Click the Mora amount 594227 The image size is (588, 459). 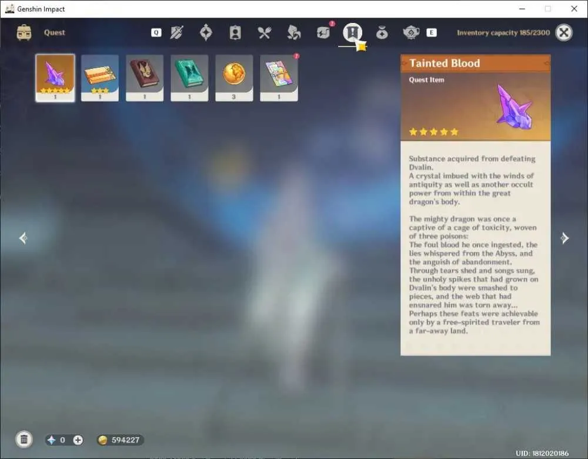point(126,440)
